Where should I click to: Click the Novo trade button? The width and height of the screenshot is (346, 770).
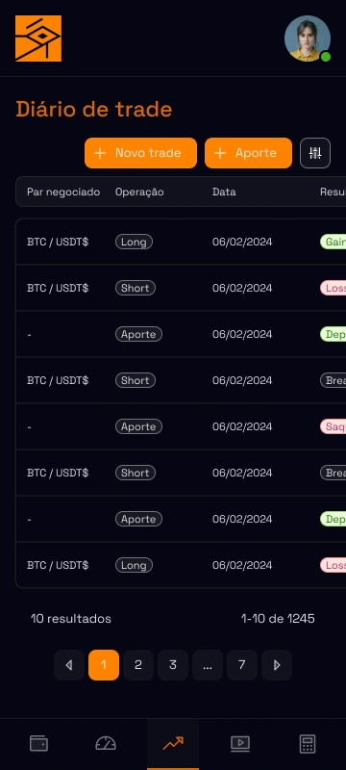click(140, 153)
